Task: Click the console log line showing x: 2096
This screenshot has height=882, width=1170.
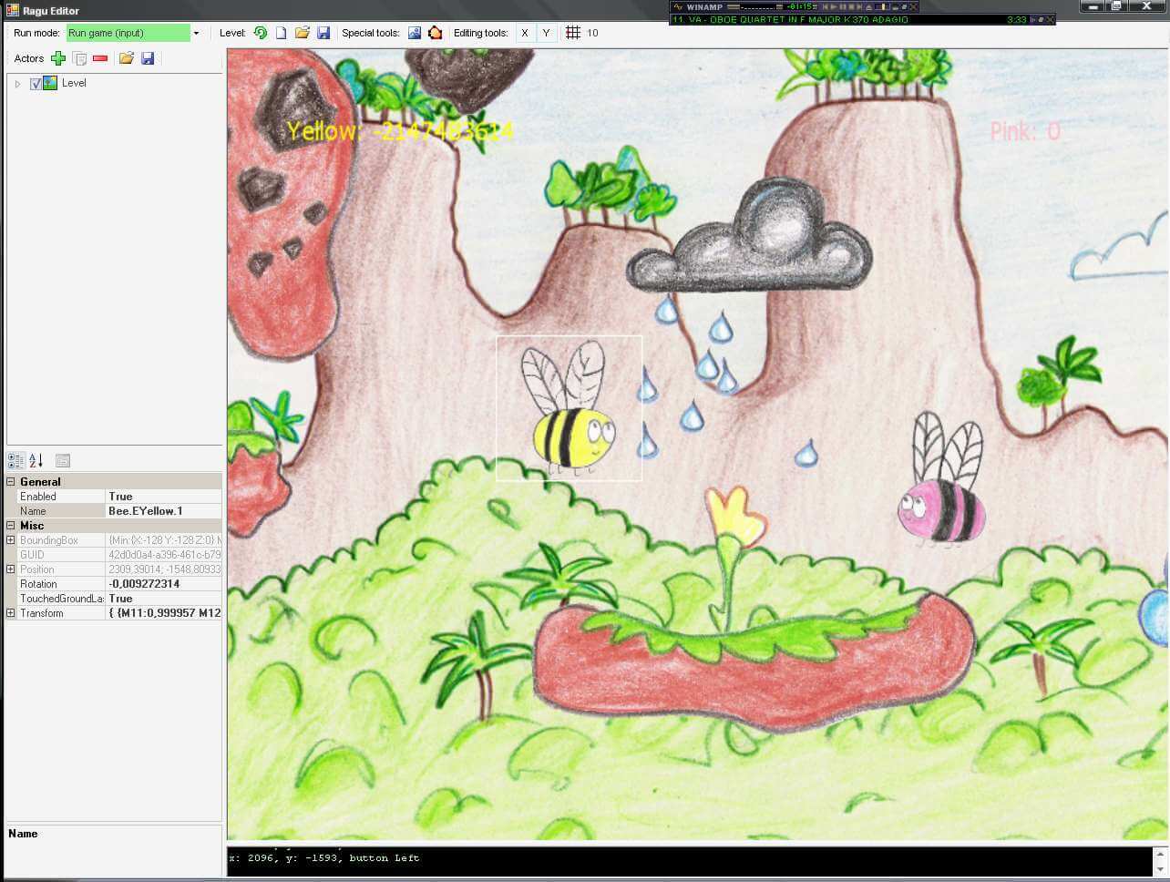Action: click(x=323, y=858)
